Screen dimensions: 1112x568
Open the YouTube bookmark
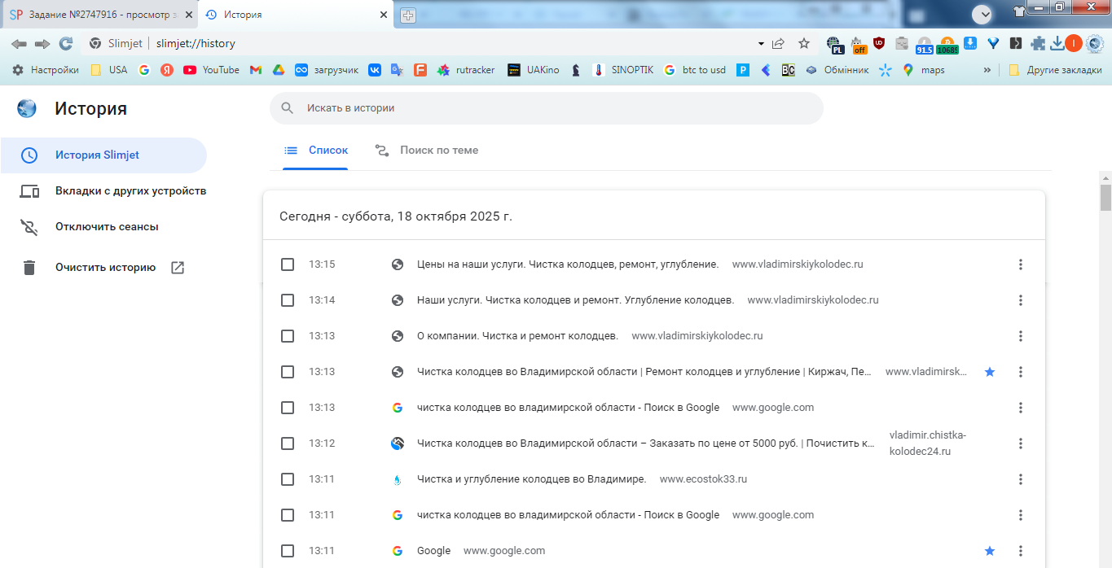click(x=211, y=70)
